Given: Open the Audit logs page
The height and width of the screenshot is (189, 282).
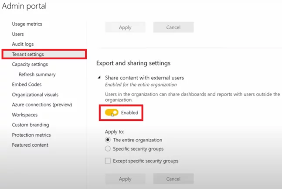Looking at the screenshot, I should click(x=23, y=44).
